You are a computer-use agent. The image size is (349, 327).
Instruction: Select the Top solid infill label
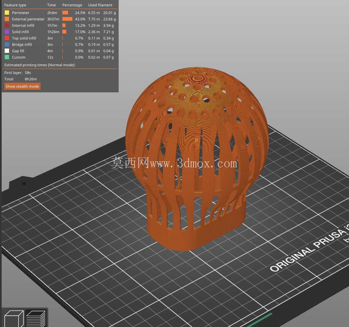tap(24, 38)
